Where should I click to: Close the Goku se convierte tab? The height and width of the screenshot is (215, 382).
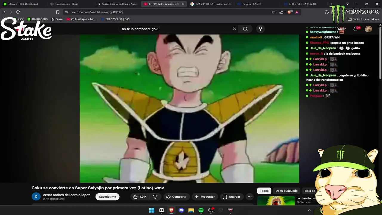point(183,4)
